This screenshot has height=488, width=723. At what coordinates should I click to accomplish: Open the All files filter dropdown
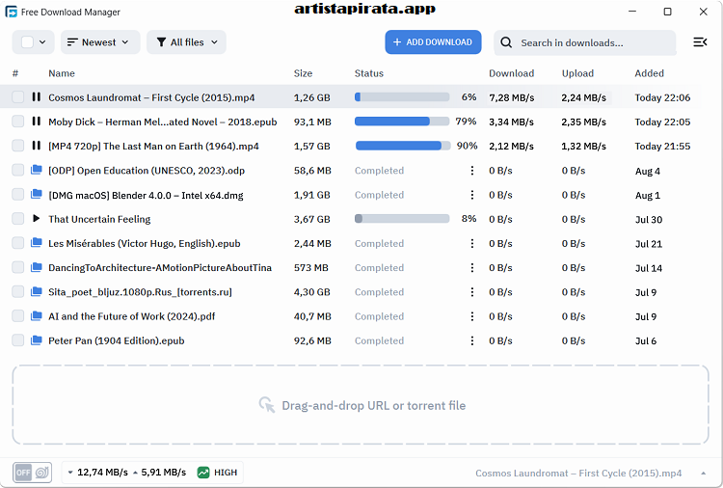coord(186,42)
